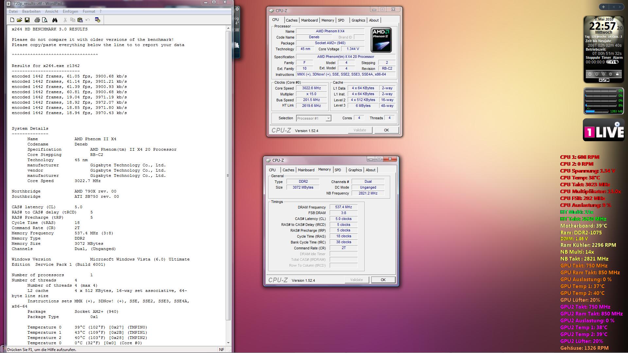This screenshot has width=628, height=353.
Task: Click the Print icon in WordPad toolbar
Action: click(37, 20)
